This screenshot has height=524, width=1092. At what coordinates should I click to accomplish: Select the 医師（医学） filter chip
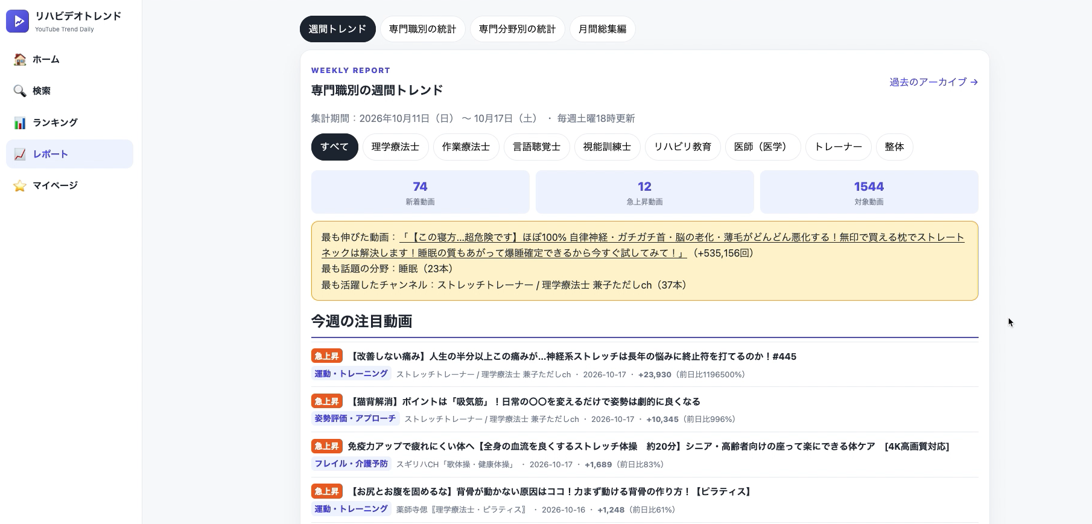coord(763,147)
